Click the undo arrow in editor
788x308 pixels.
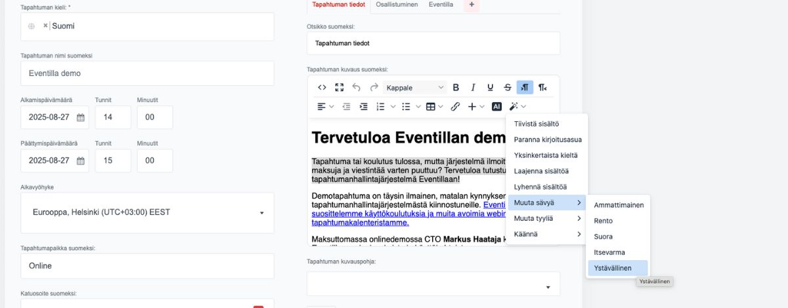(357, 87)
